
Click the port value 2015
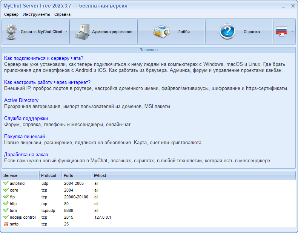(x=69, y=217)
